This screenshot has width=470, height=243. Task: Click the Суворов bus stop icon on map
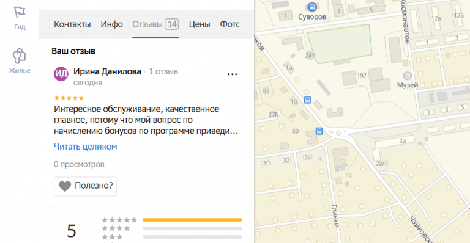(x=312, y=7)
